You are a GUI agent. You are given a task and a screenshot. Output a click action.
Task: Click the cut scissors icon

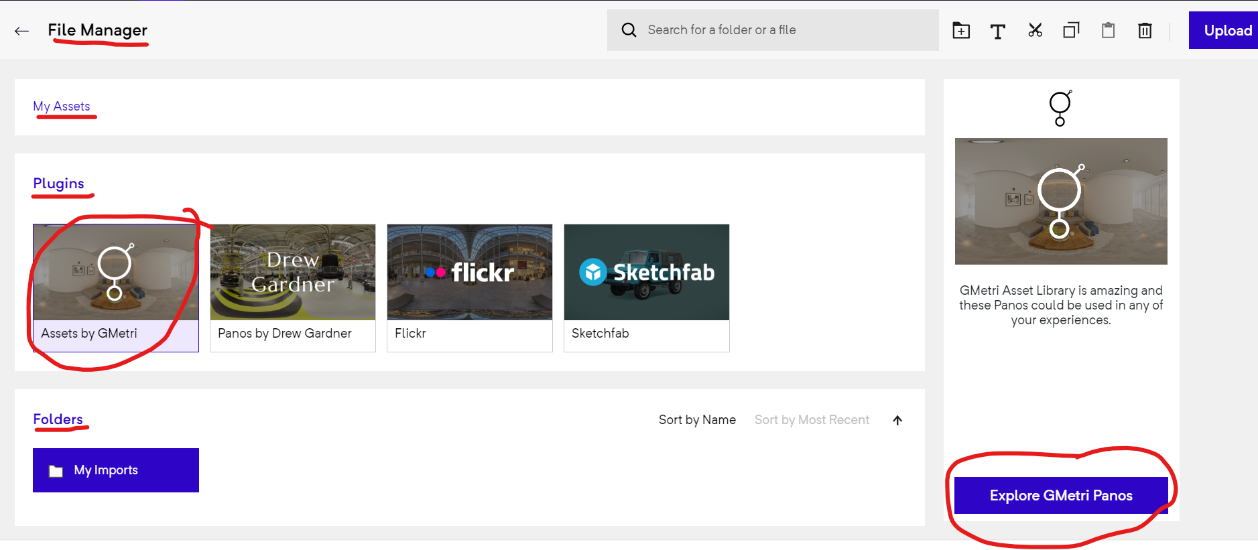pyautogui.click(x=1035, y=30)
